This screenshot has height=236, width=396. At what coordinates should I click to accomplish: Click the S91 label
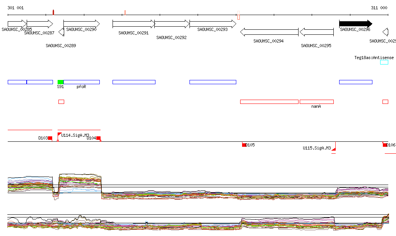60,87
